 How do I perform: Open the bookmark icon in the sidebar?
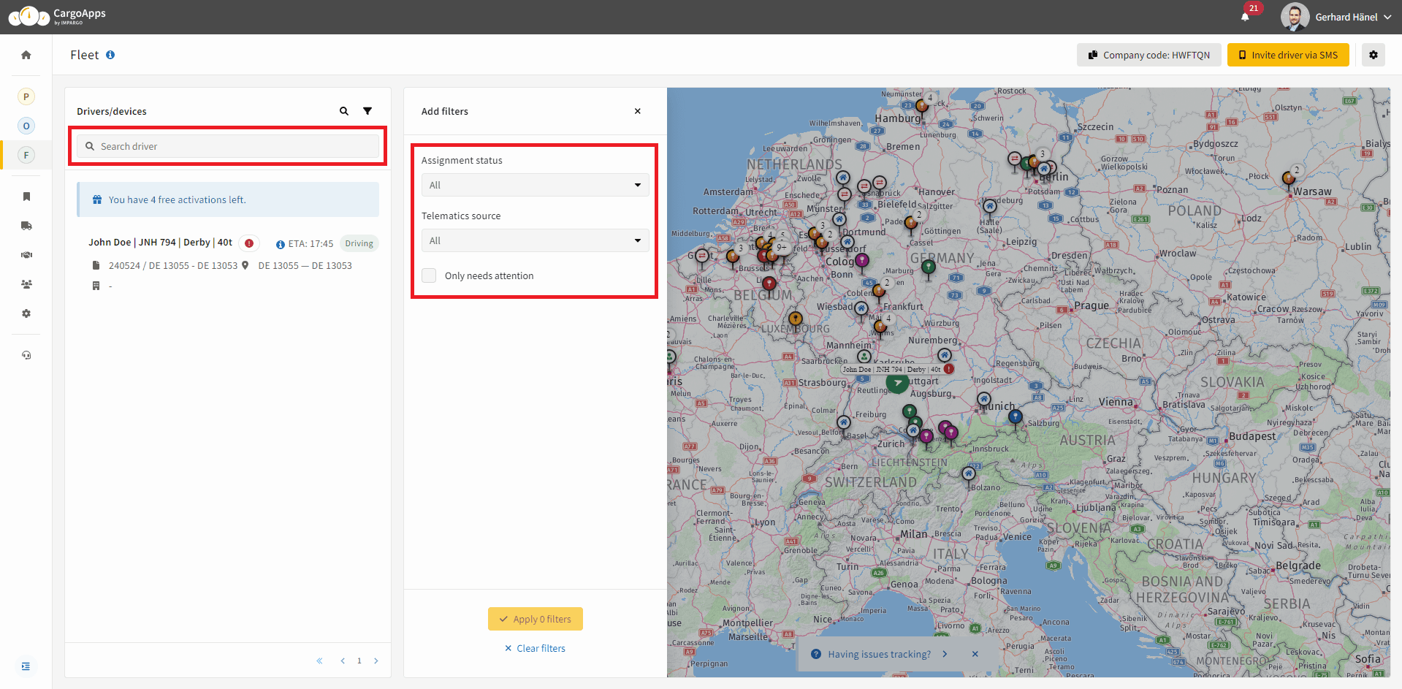pyautogui.click(x=26, y=197)
